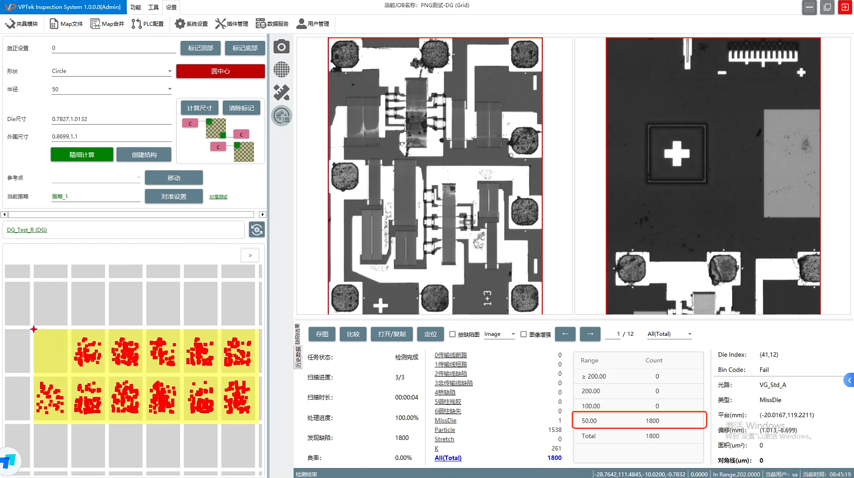The height and width of the screenshot is (478, 854).
Task: Click the 比较 compare button
Action: (353, 334)
